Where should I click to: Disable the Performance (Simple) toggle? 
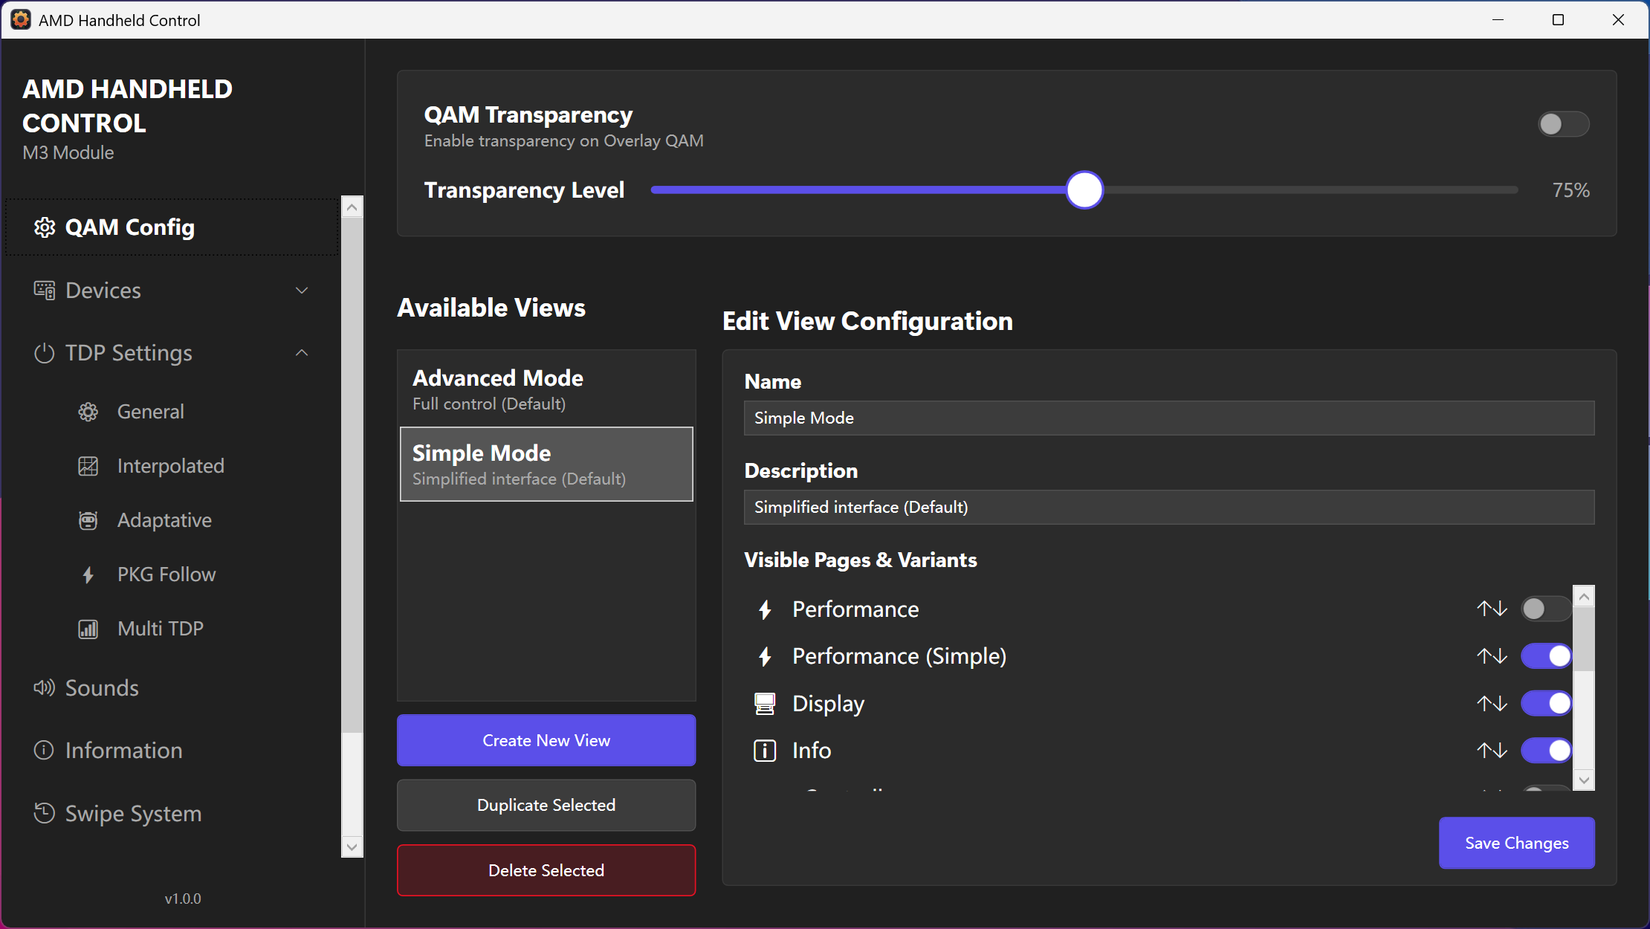1545,656
